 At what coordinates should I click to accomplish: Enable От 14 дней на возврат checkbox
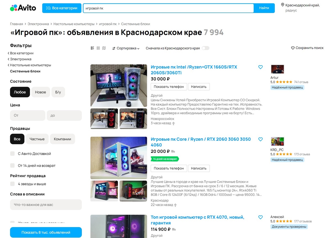12,166
